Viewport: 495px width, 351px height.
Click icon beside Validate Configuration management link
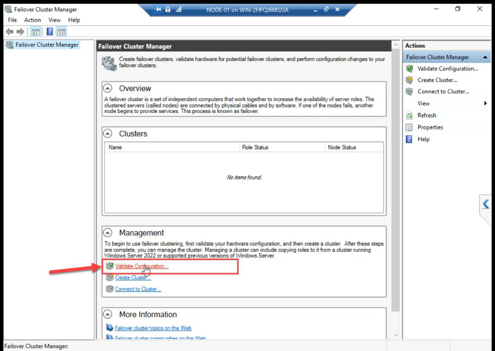pyautogui.click(x=110, y=266)
